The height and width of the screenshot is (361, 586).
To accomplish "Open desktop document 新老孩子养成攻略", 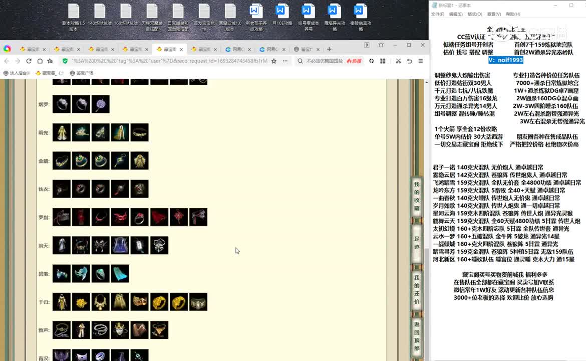I will (256, 17).
